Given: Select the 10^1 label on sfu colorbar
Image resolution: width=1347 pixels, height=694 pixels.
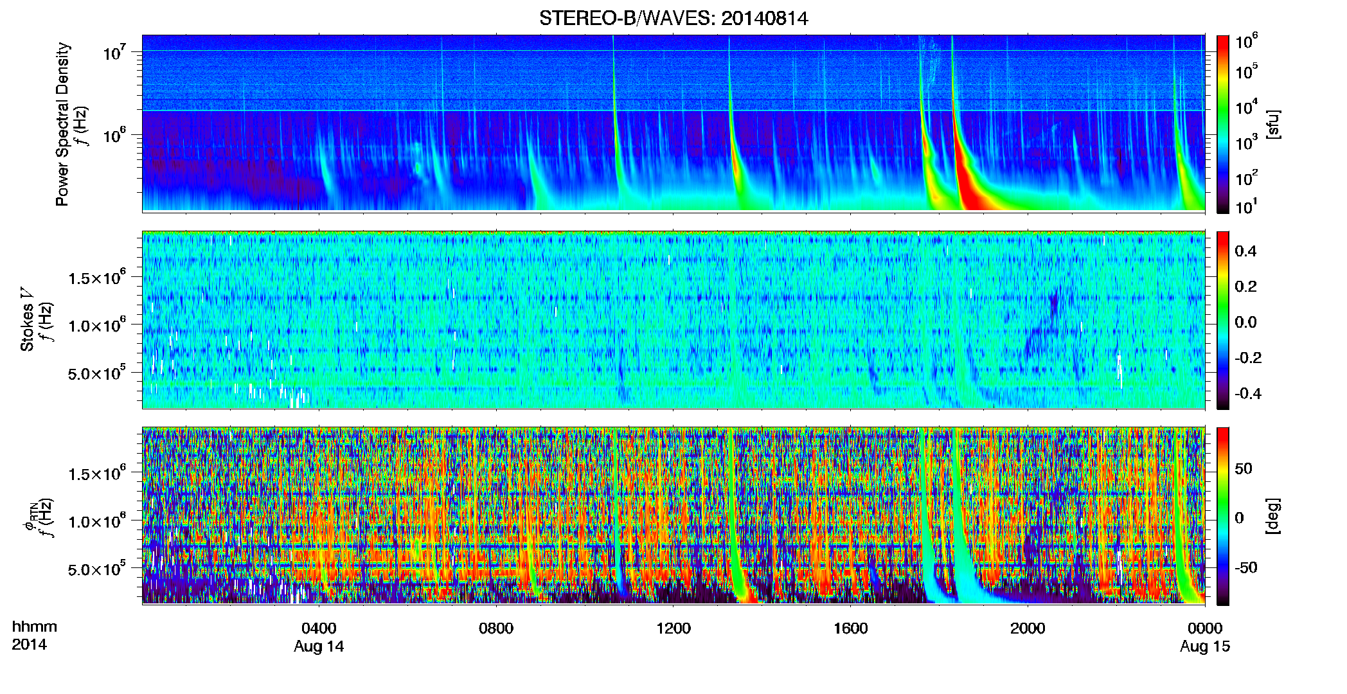Looking at the screenshot, I should click(1247, 207).
